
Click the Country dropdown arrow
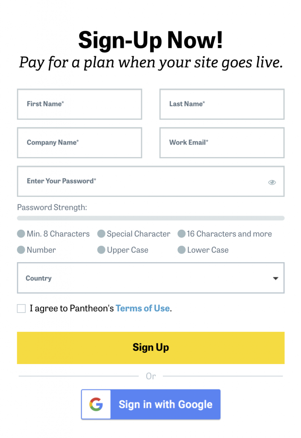click(275, 278)
